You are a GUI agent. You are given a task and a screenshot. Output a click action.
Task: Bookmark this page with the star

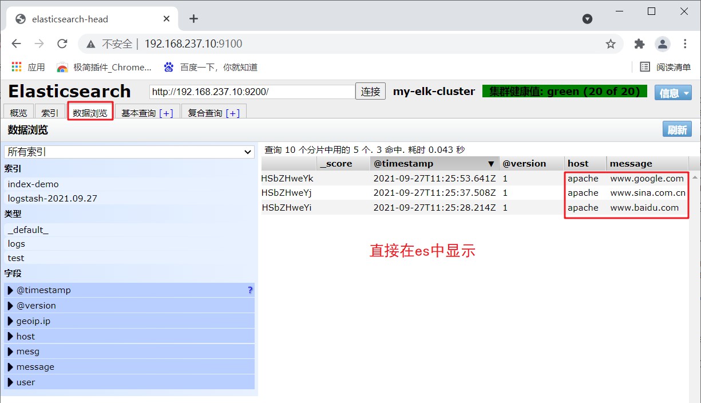611,44
